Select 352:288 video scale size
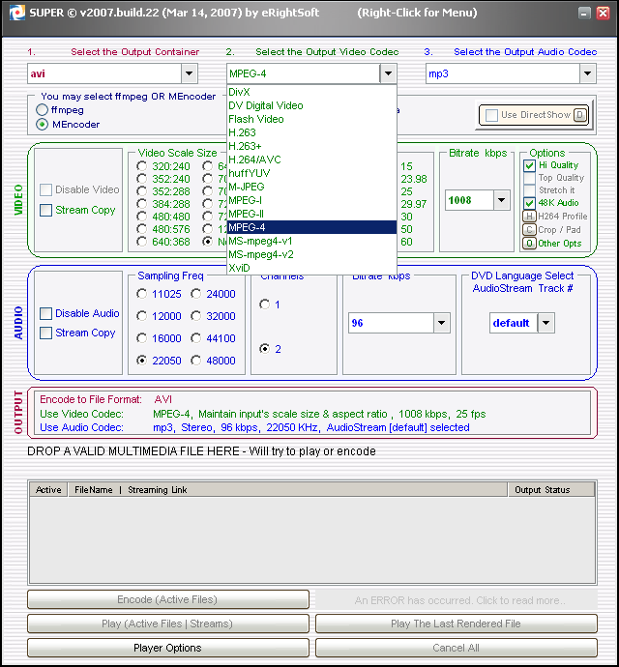 tap(142, 191)
